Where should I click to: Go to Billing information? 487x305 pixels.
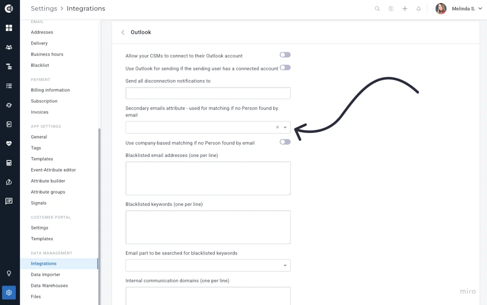[50, 90]
